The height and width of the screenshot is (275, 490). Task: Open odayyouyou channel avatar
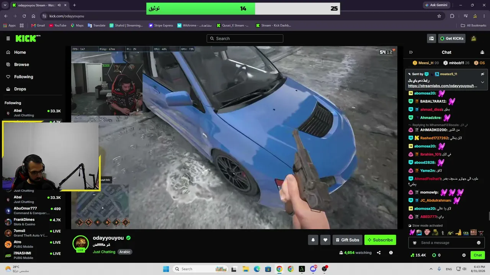tap(80, 243)
